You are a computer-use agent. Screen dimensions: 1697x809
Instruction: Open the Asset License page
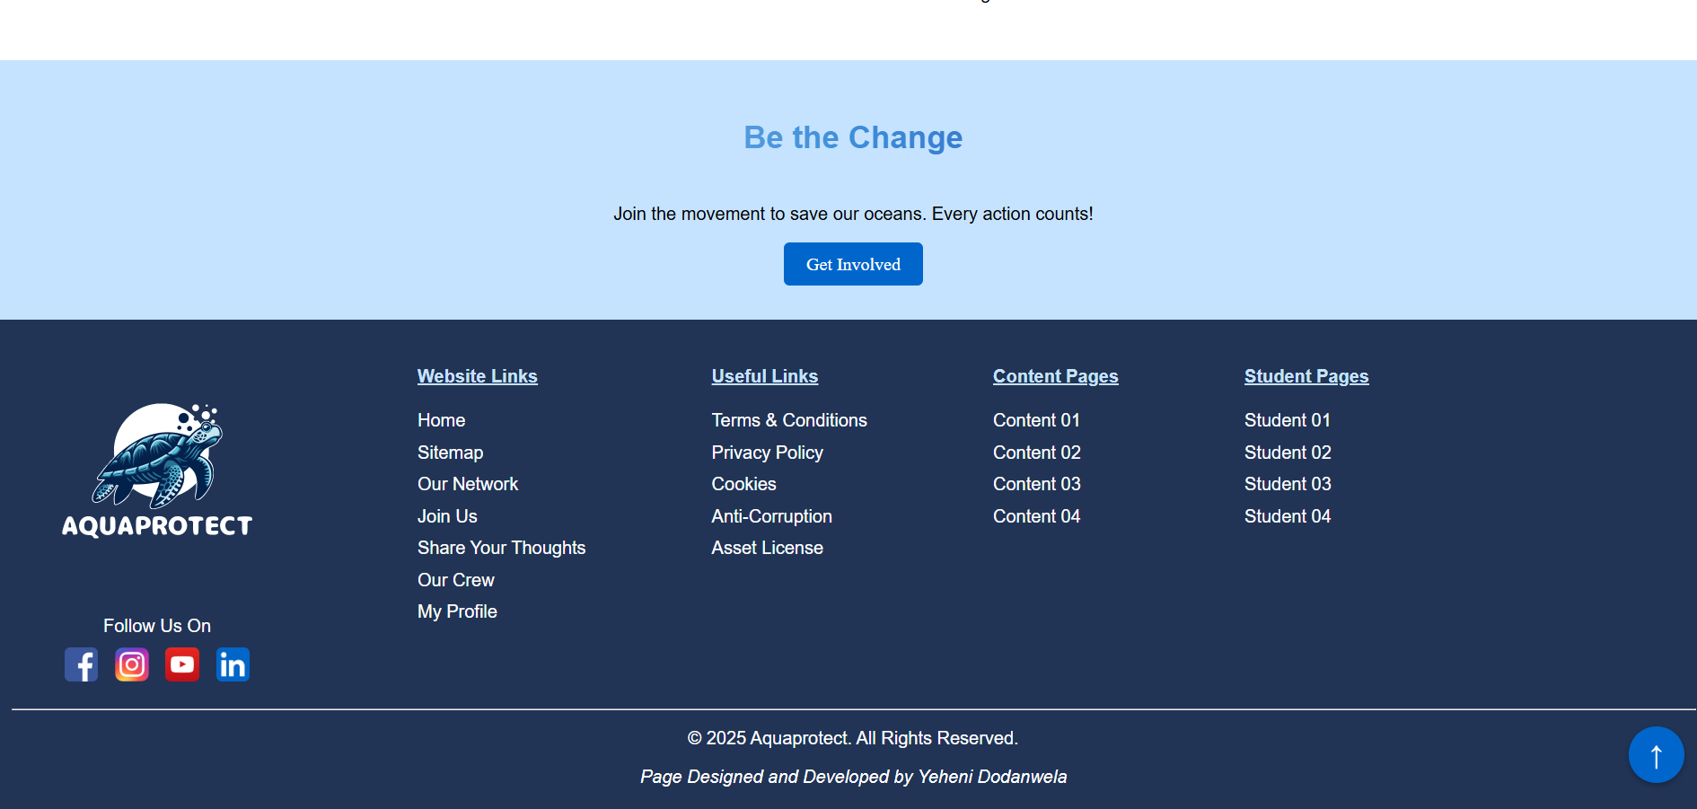[x=767, y=548]
